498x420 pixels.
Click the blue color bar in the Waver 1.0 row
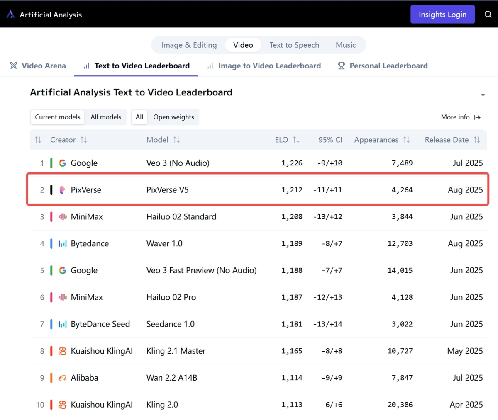(x=51, y=243)
